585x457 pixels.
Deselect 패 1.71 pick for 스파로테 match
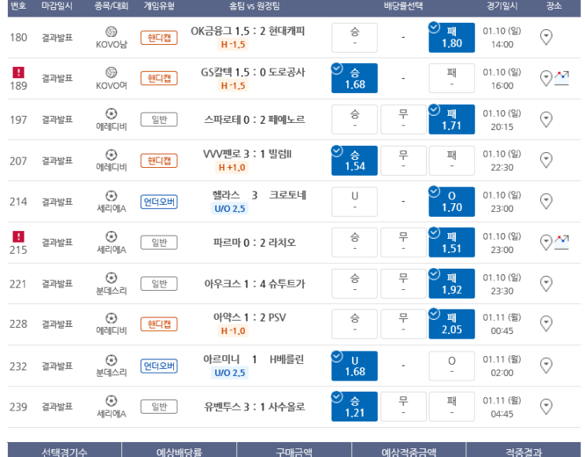click(451, 120)
